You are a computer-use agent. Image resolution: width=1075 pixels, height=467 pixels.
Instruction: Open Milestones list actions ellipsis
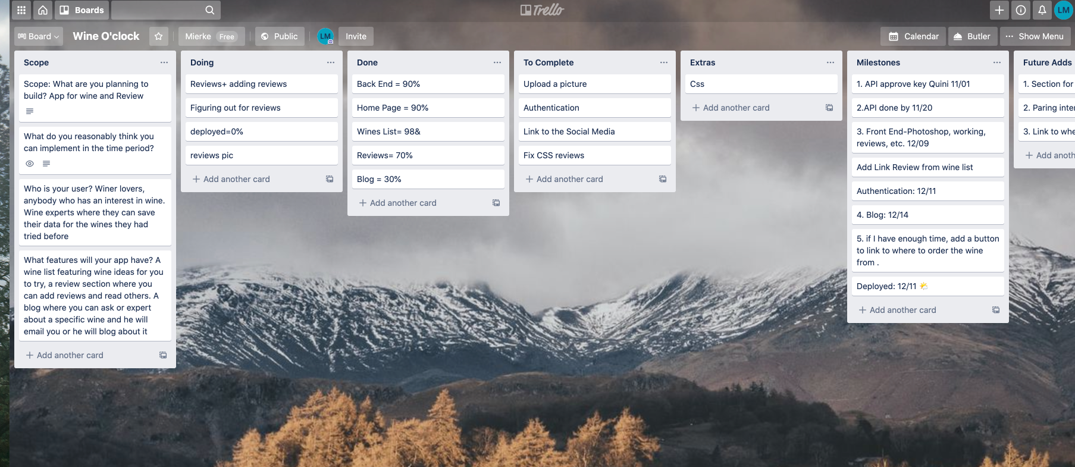997,62
